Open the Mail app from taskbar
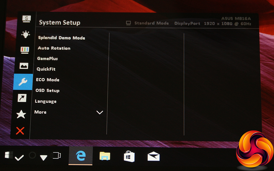This screenshot has height=171, width=274. point(153,156)
